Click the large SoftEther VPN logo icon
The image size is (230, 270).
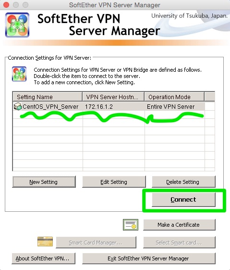click(17, 25)
